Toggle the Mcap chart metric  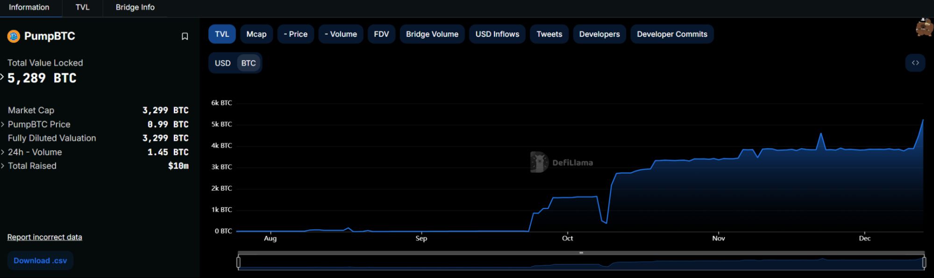(x=256, y=34)
